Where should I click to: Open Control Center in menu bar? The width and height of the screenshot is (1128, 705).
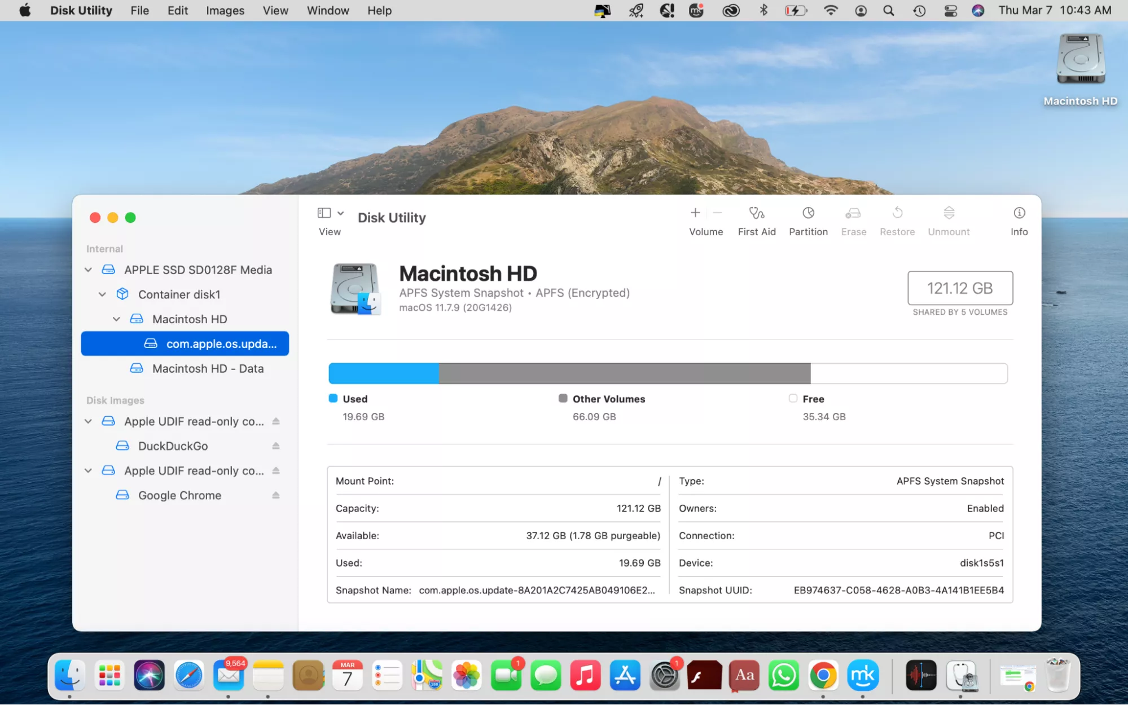[x=950, y=10]
